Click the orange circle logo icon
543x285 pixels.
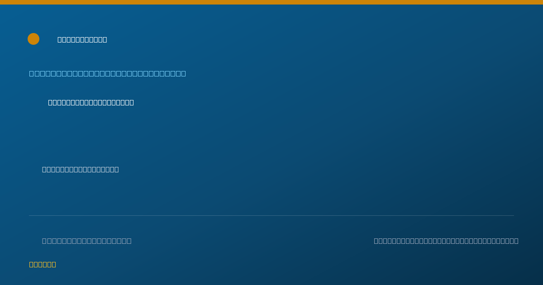tap(33, 39)
